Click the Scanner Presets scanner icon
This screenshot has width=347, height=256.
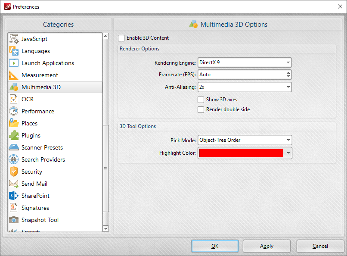14,147
